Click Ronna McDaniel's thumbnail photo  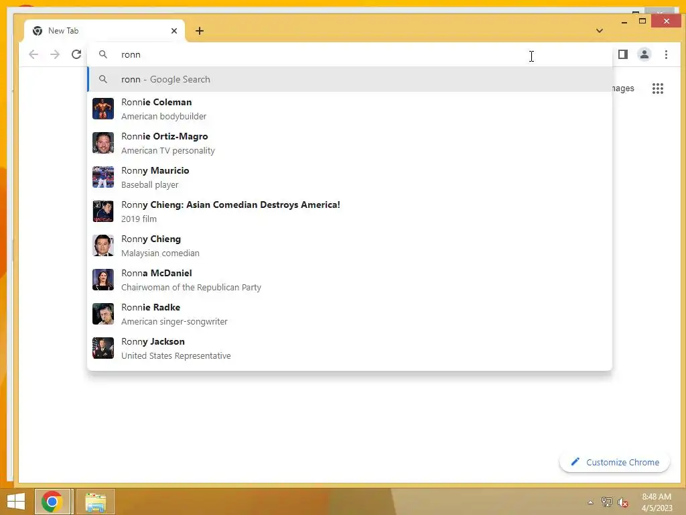tap(103, 280)
